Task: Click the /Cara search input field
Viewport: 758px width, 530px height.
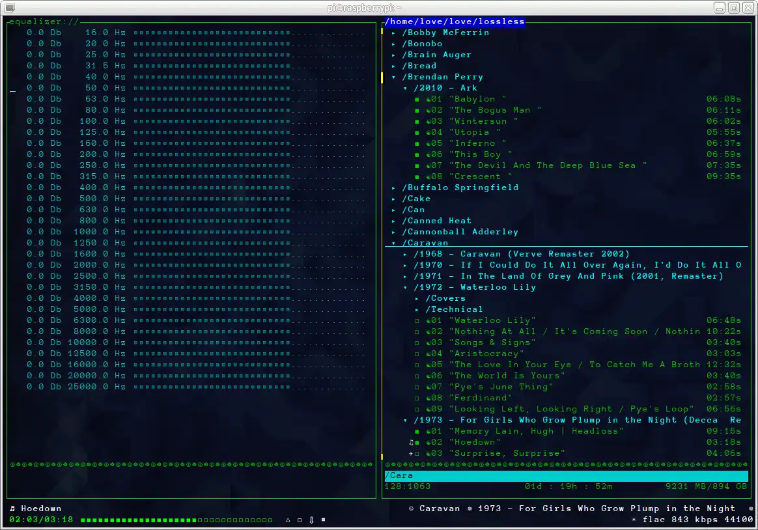Action: [566, 476]
